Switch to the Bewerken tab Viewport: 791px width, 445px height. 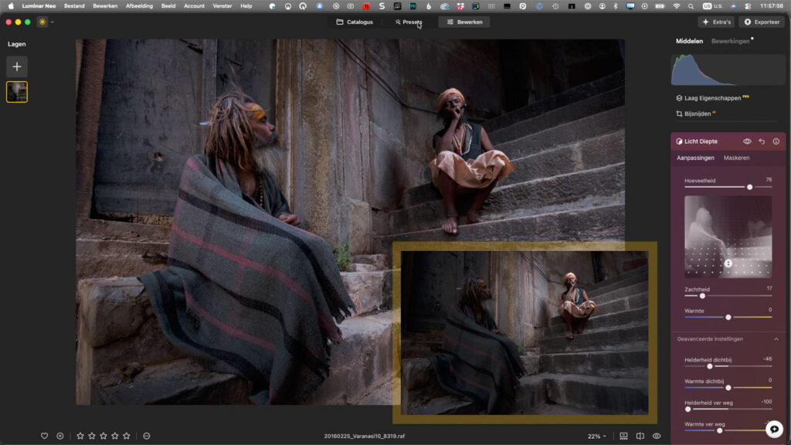tap(464, 22)
